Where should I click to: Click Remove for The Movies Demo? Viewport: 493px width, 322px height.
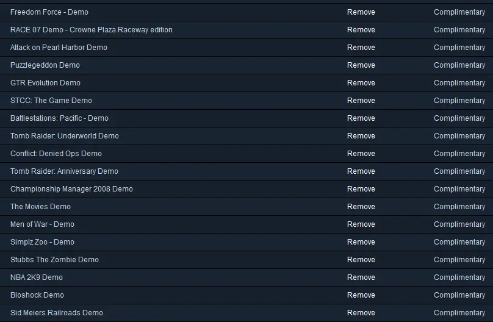click(x=361, y=207)
